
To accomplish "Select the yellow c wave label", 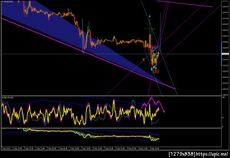I will (144, 59).
